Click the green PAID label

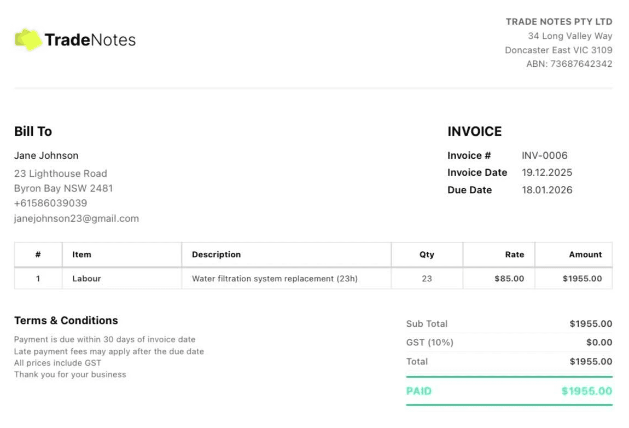click(419, 391)
